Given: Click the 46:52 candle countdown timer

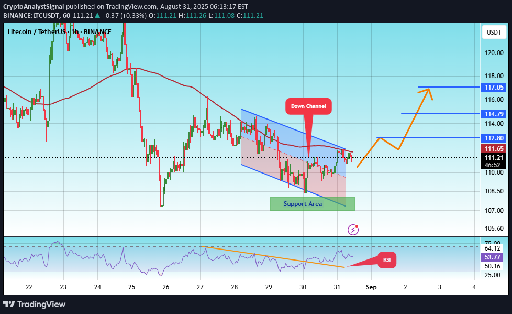Looking at the screenshot, I should (x=494, y=165).
